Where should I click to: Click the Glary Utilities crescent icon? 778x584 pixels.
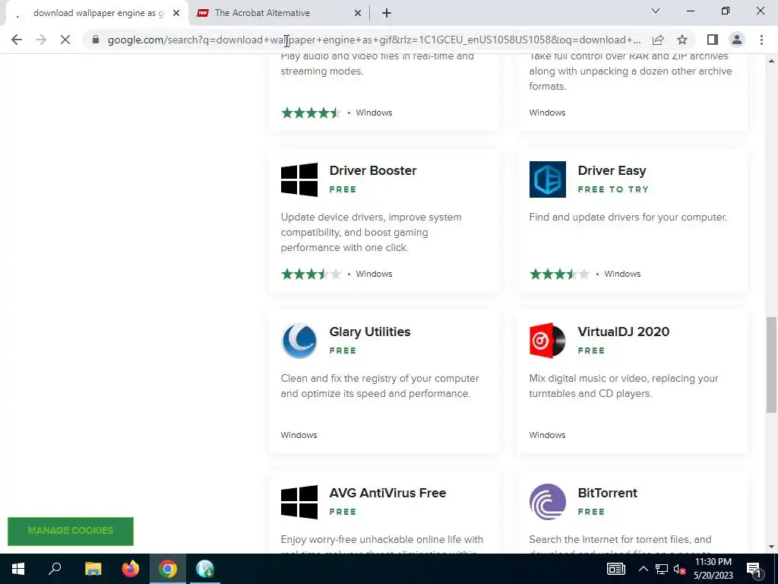[299, 341]
